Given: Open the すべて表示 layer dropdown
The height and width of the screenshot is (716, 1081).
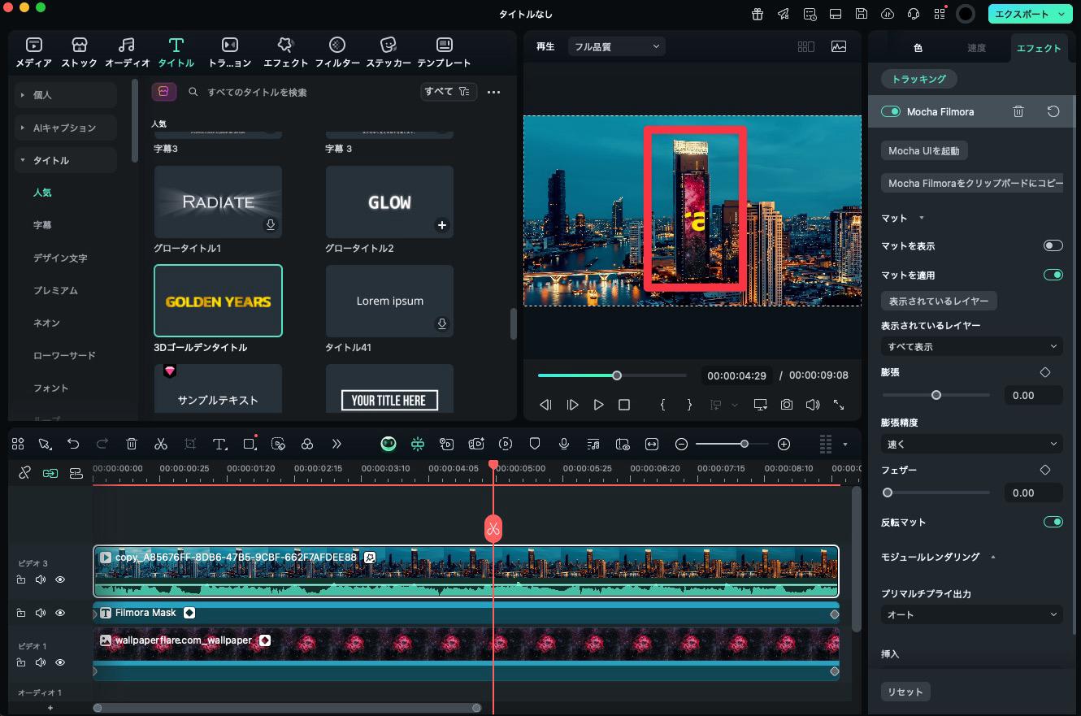Looking at the screenshot, I should click(x=972, y=346).
